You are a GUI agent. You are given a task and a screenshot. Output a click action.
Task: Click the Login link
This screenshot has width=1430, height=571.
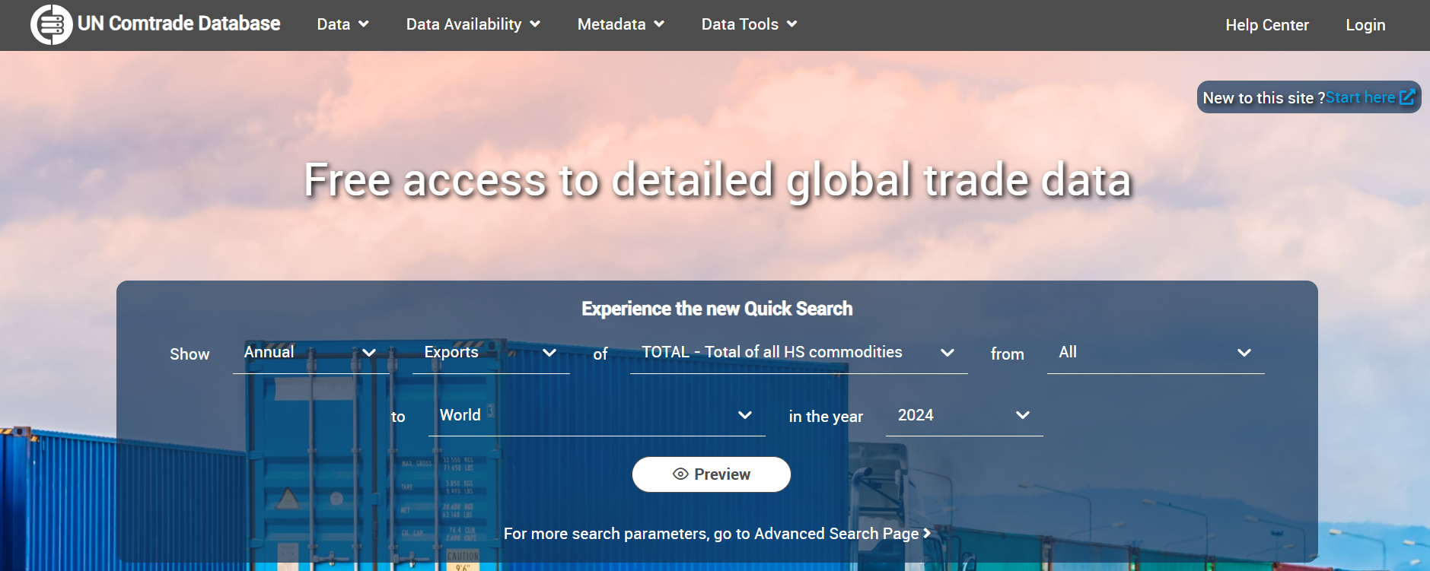tap(1365, 25)
